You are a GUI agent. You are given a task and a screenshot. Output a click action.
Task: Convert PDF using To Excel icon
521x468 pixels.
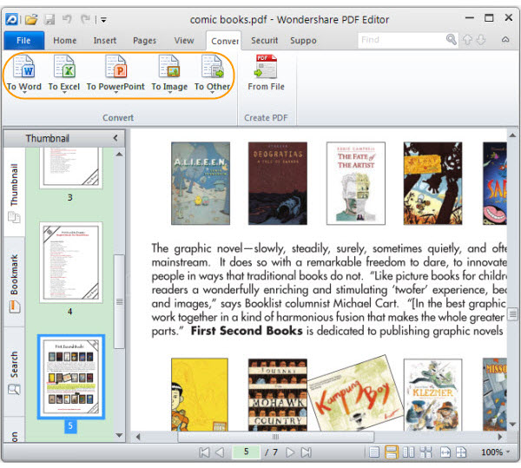click(64, 68)
